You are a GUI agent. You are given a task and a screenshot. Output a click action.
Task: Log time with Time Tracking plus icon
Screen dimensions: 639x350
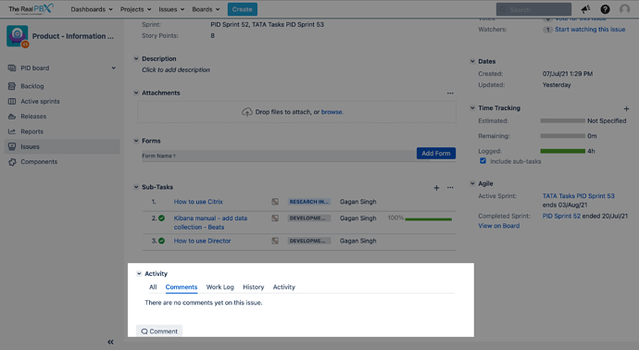click(626, 108)
